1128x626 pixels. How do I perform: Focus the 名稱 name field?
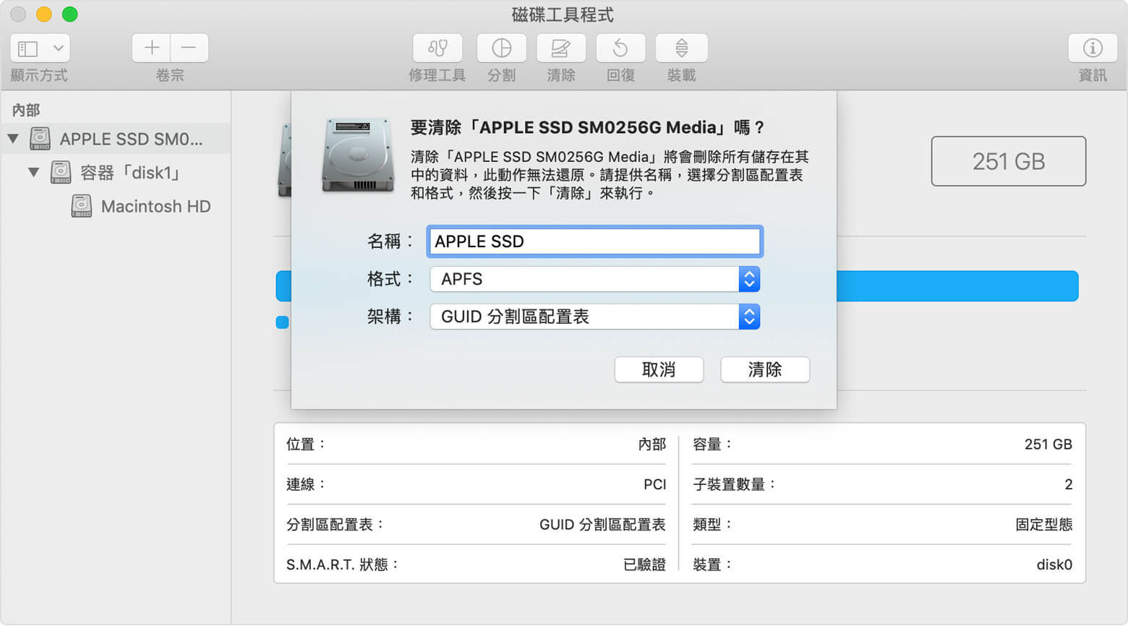pyautogui.click(x=594, y=241)
